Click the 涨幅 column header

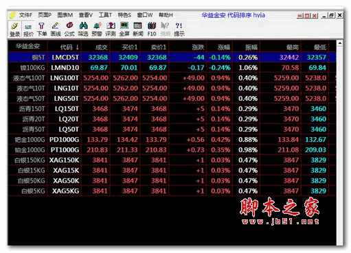tap(220, 47)
